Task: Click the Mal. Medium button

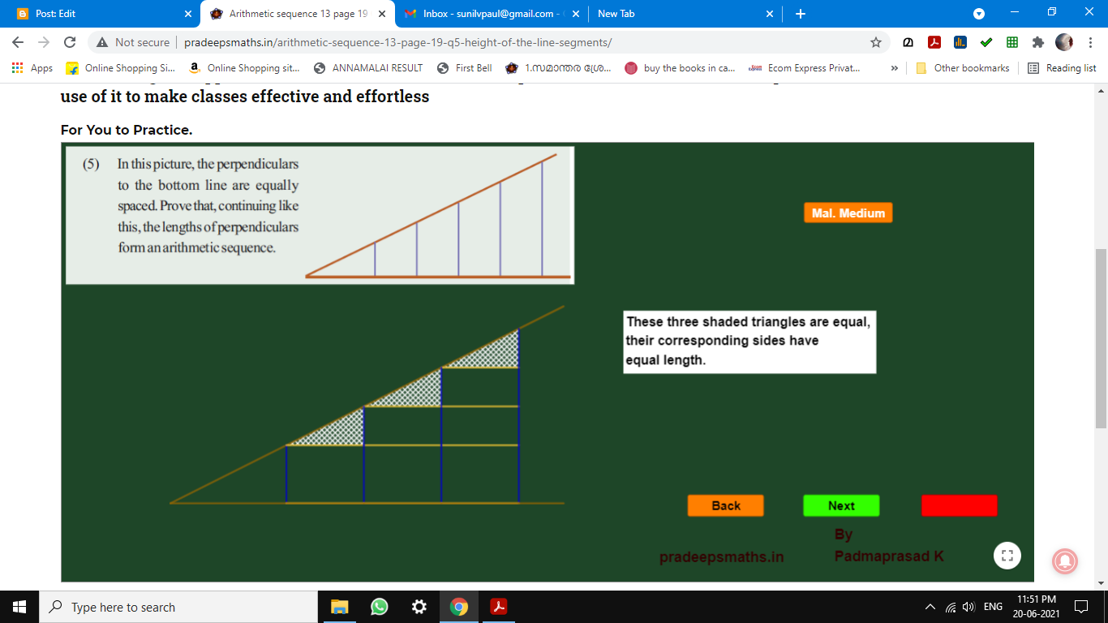Action: pyautogui.click(x=848, y=213)
